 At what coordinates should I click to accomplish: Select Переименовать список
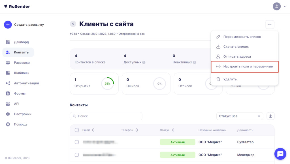244,37
